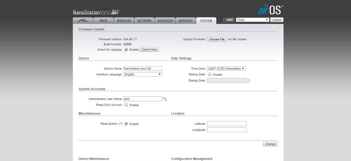Click Choose File for firmware upload
351x161 pixels.
tap(217, 39)
